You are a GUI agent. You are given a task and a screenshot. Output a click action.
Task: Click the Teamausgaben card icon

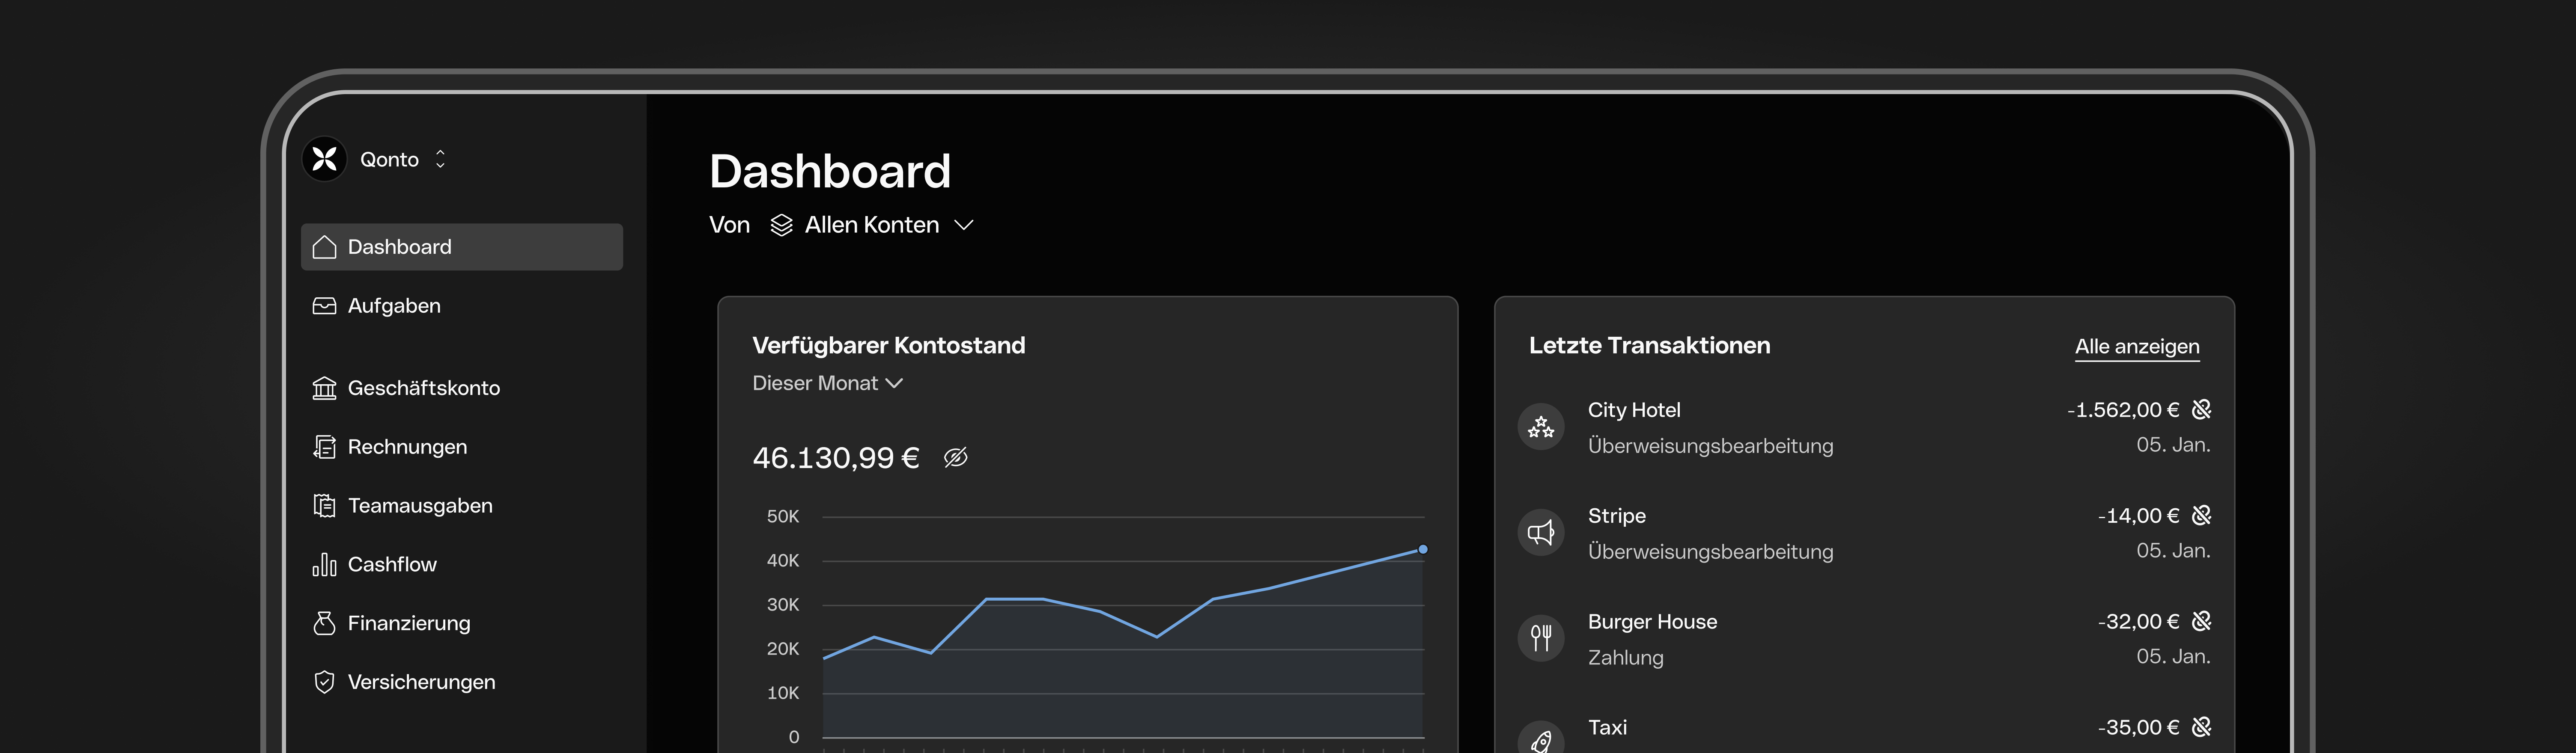pyautogui.click(x=325, y=505)
